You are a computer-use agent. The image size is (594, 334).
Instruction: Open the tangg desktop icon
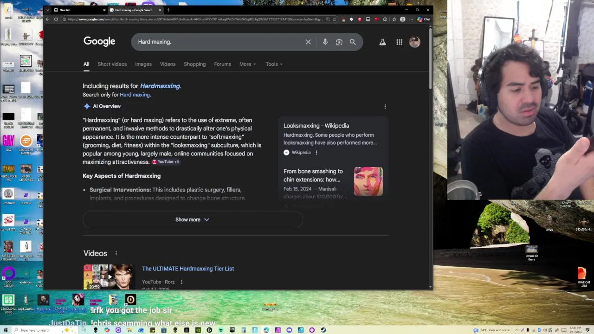pyautogui.click(x=549, y=223)
